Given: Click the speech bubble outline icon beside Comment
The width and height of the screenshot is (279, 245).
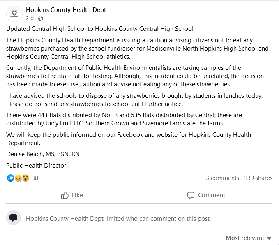Looking at the screenshot, I should [x=191, y=195].
